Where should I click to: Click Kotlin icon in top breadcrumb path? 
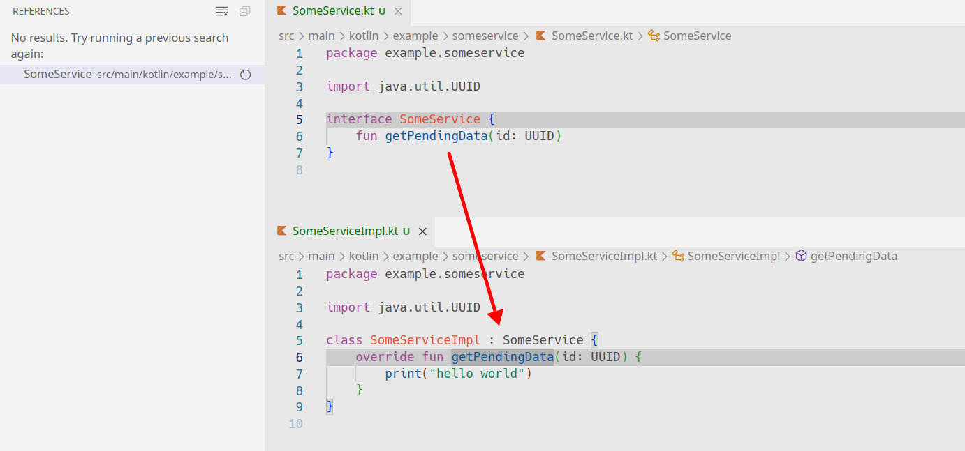tap(540, 36)
